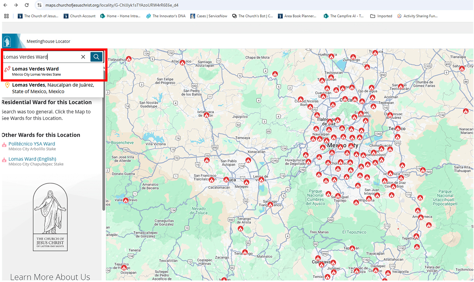Clear the search box with X icon
This screenshot has width=474, height=282.
[x=83, y=57]
